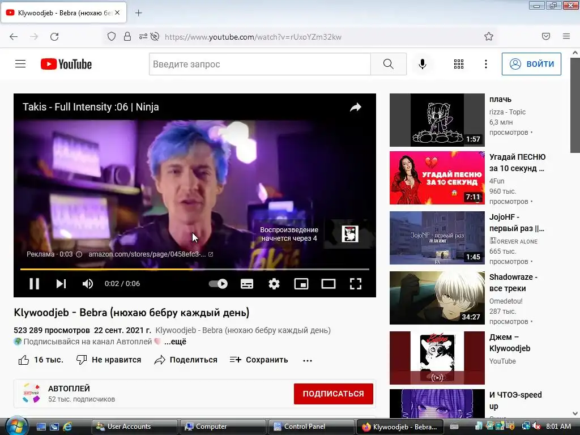Toggle the autoplay switch in player
Viewport: 580px width, 435px height.
point(218,284)
